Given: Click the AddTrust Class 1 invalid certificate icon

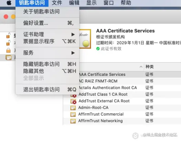Looking at the screenshot, I should pos(73,96).
